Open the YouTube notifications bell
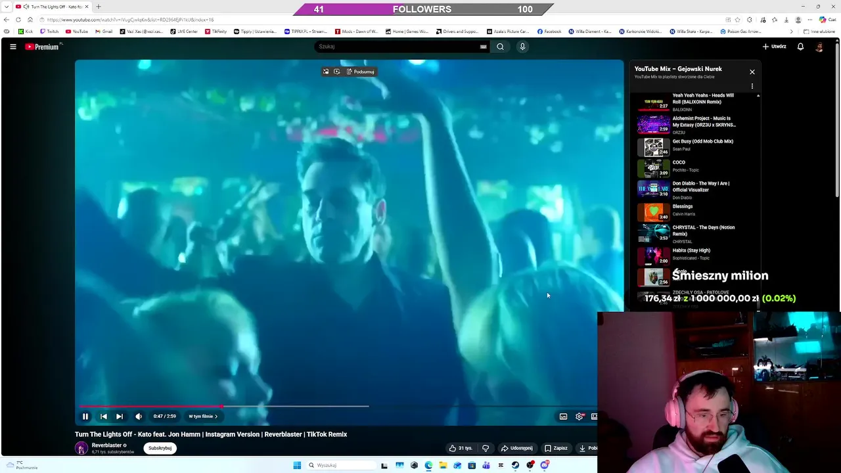This screenshot has height=473, width=841. [800, 47]
